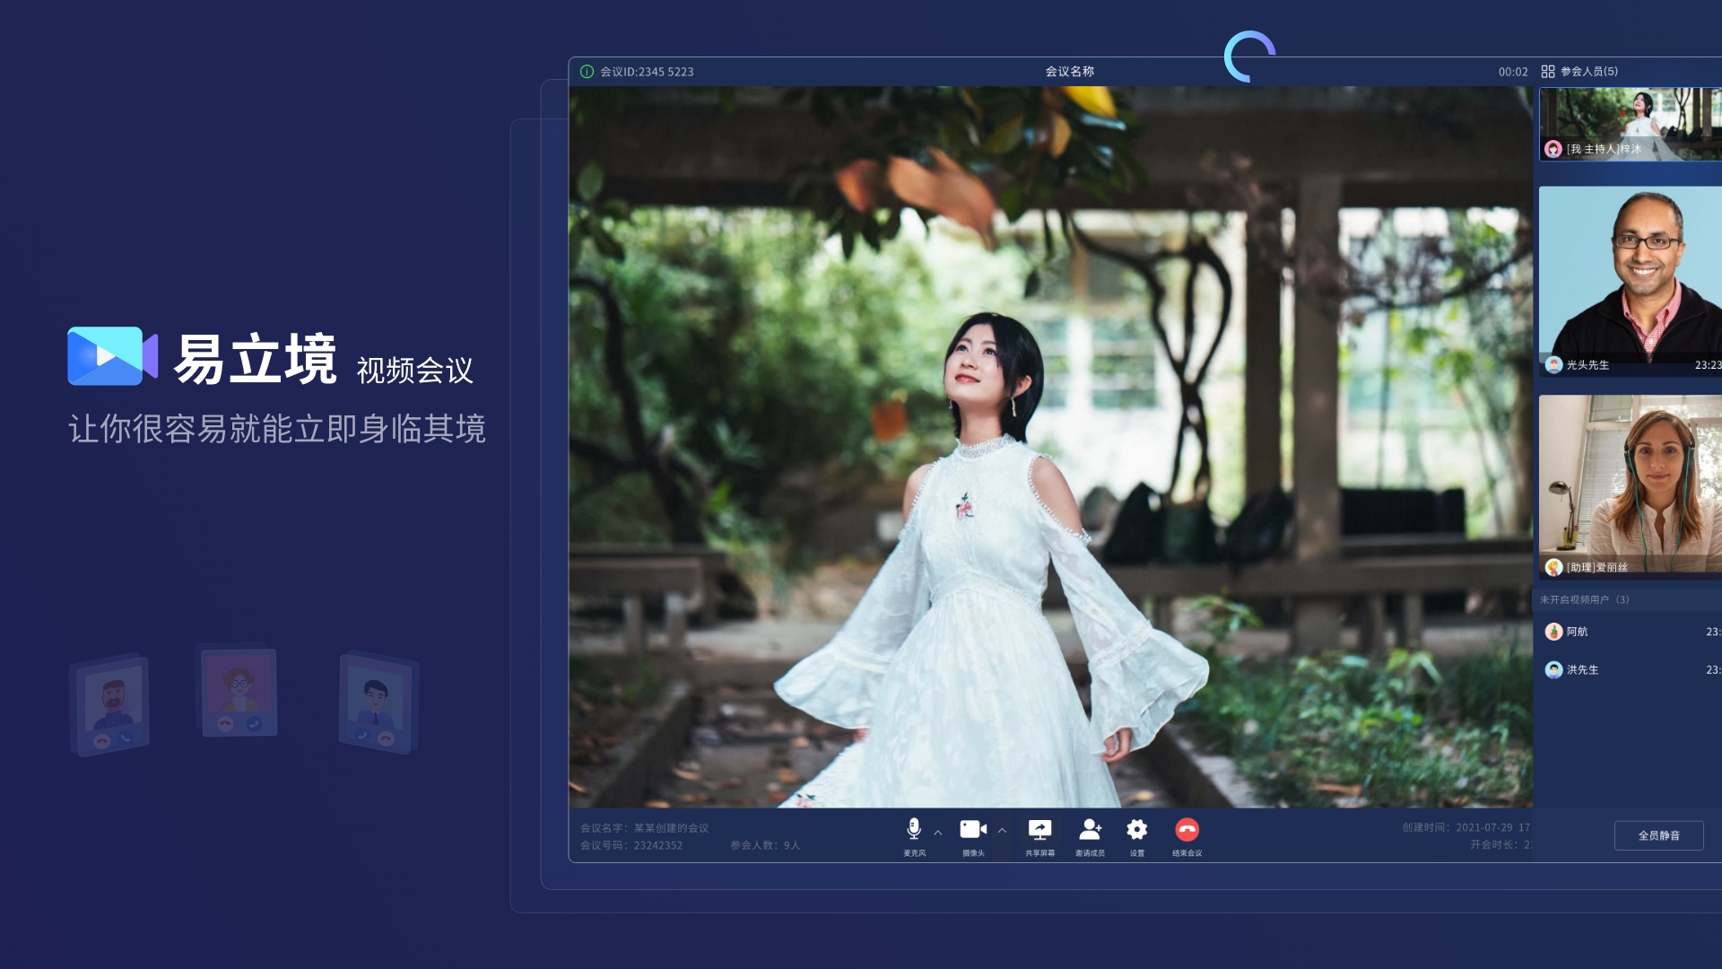
Task: Click the glasses woman contact card
Action: 237,690
